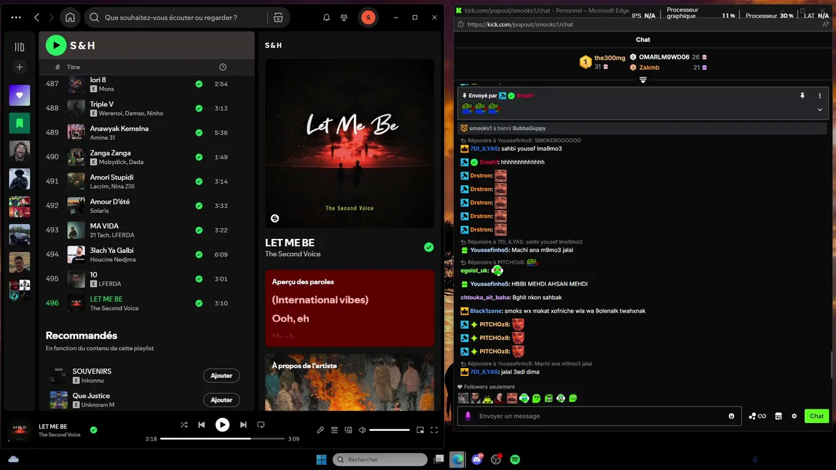Unpin message with pin icon in Kick chat

coord(802,96)
